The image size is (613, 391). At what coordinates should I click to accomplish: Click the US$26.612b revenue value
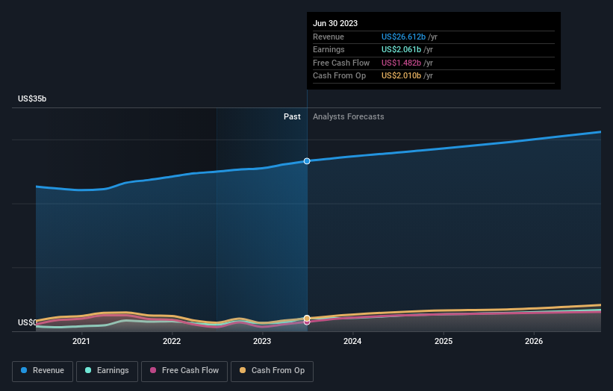[x=403, y=37]
